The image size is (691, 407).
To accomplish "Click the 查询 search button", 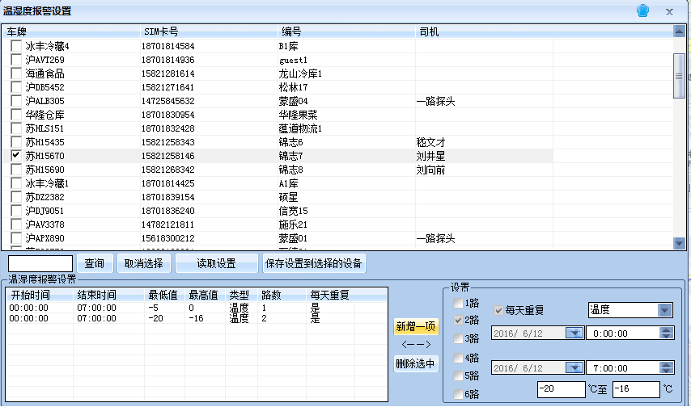I will [94, 263].
